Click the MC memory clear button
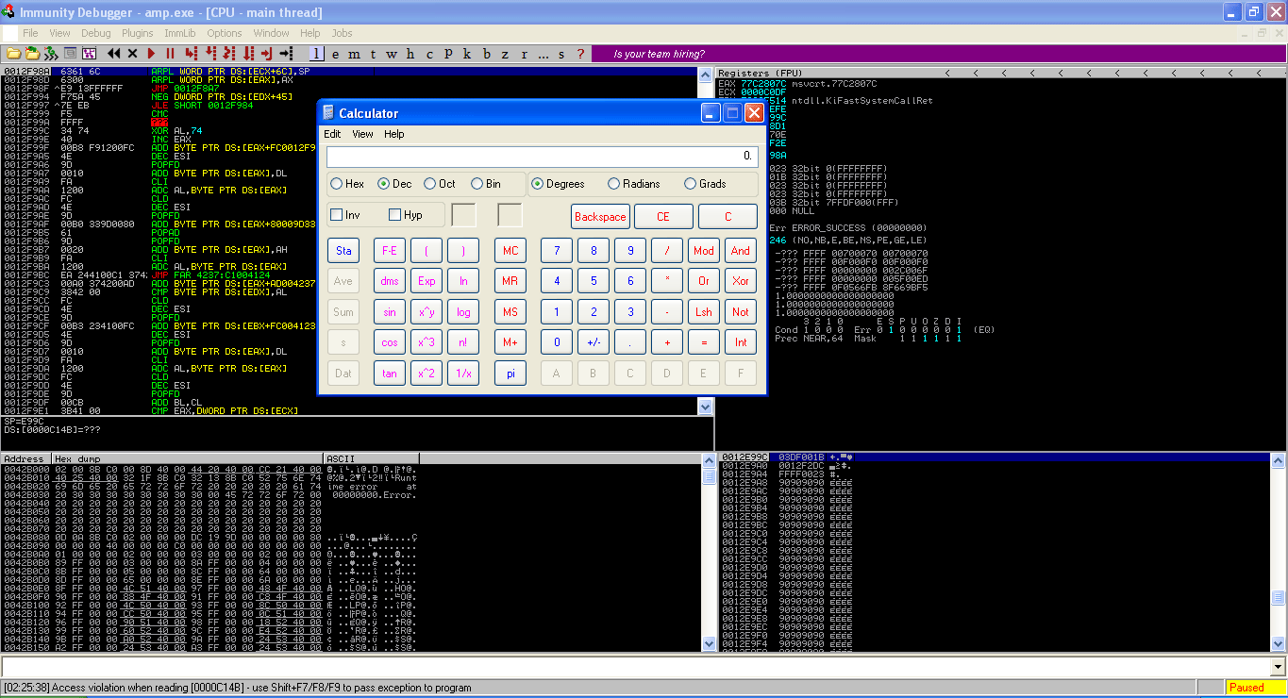This screenshot has height=698, width=1288. [x=510, y=251]
